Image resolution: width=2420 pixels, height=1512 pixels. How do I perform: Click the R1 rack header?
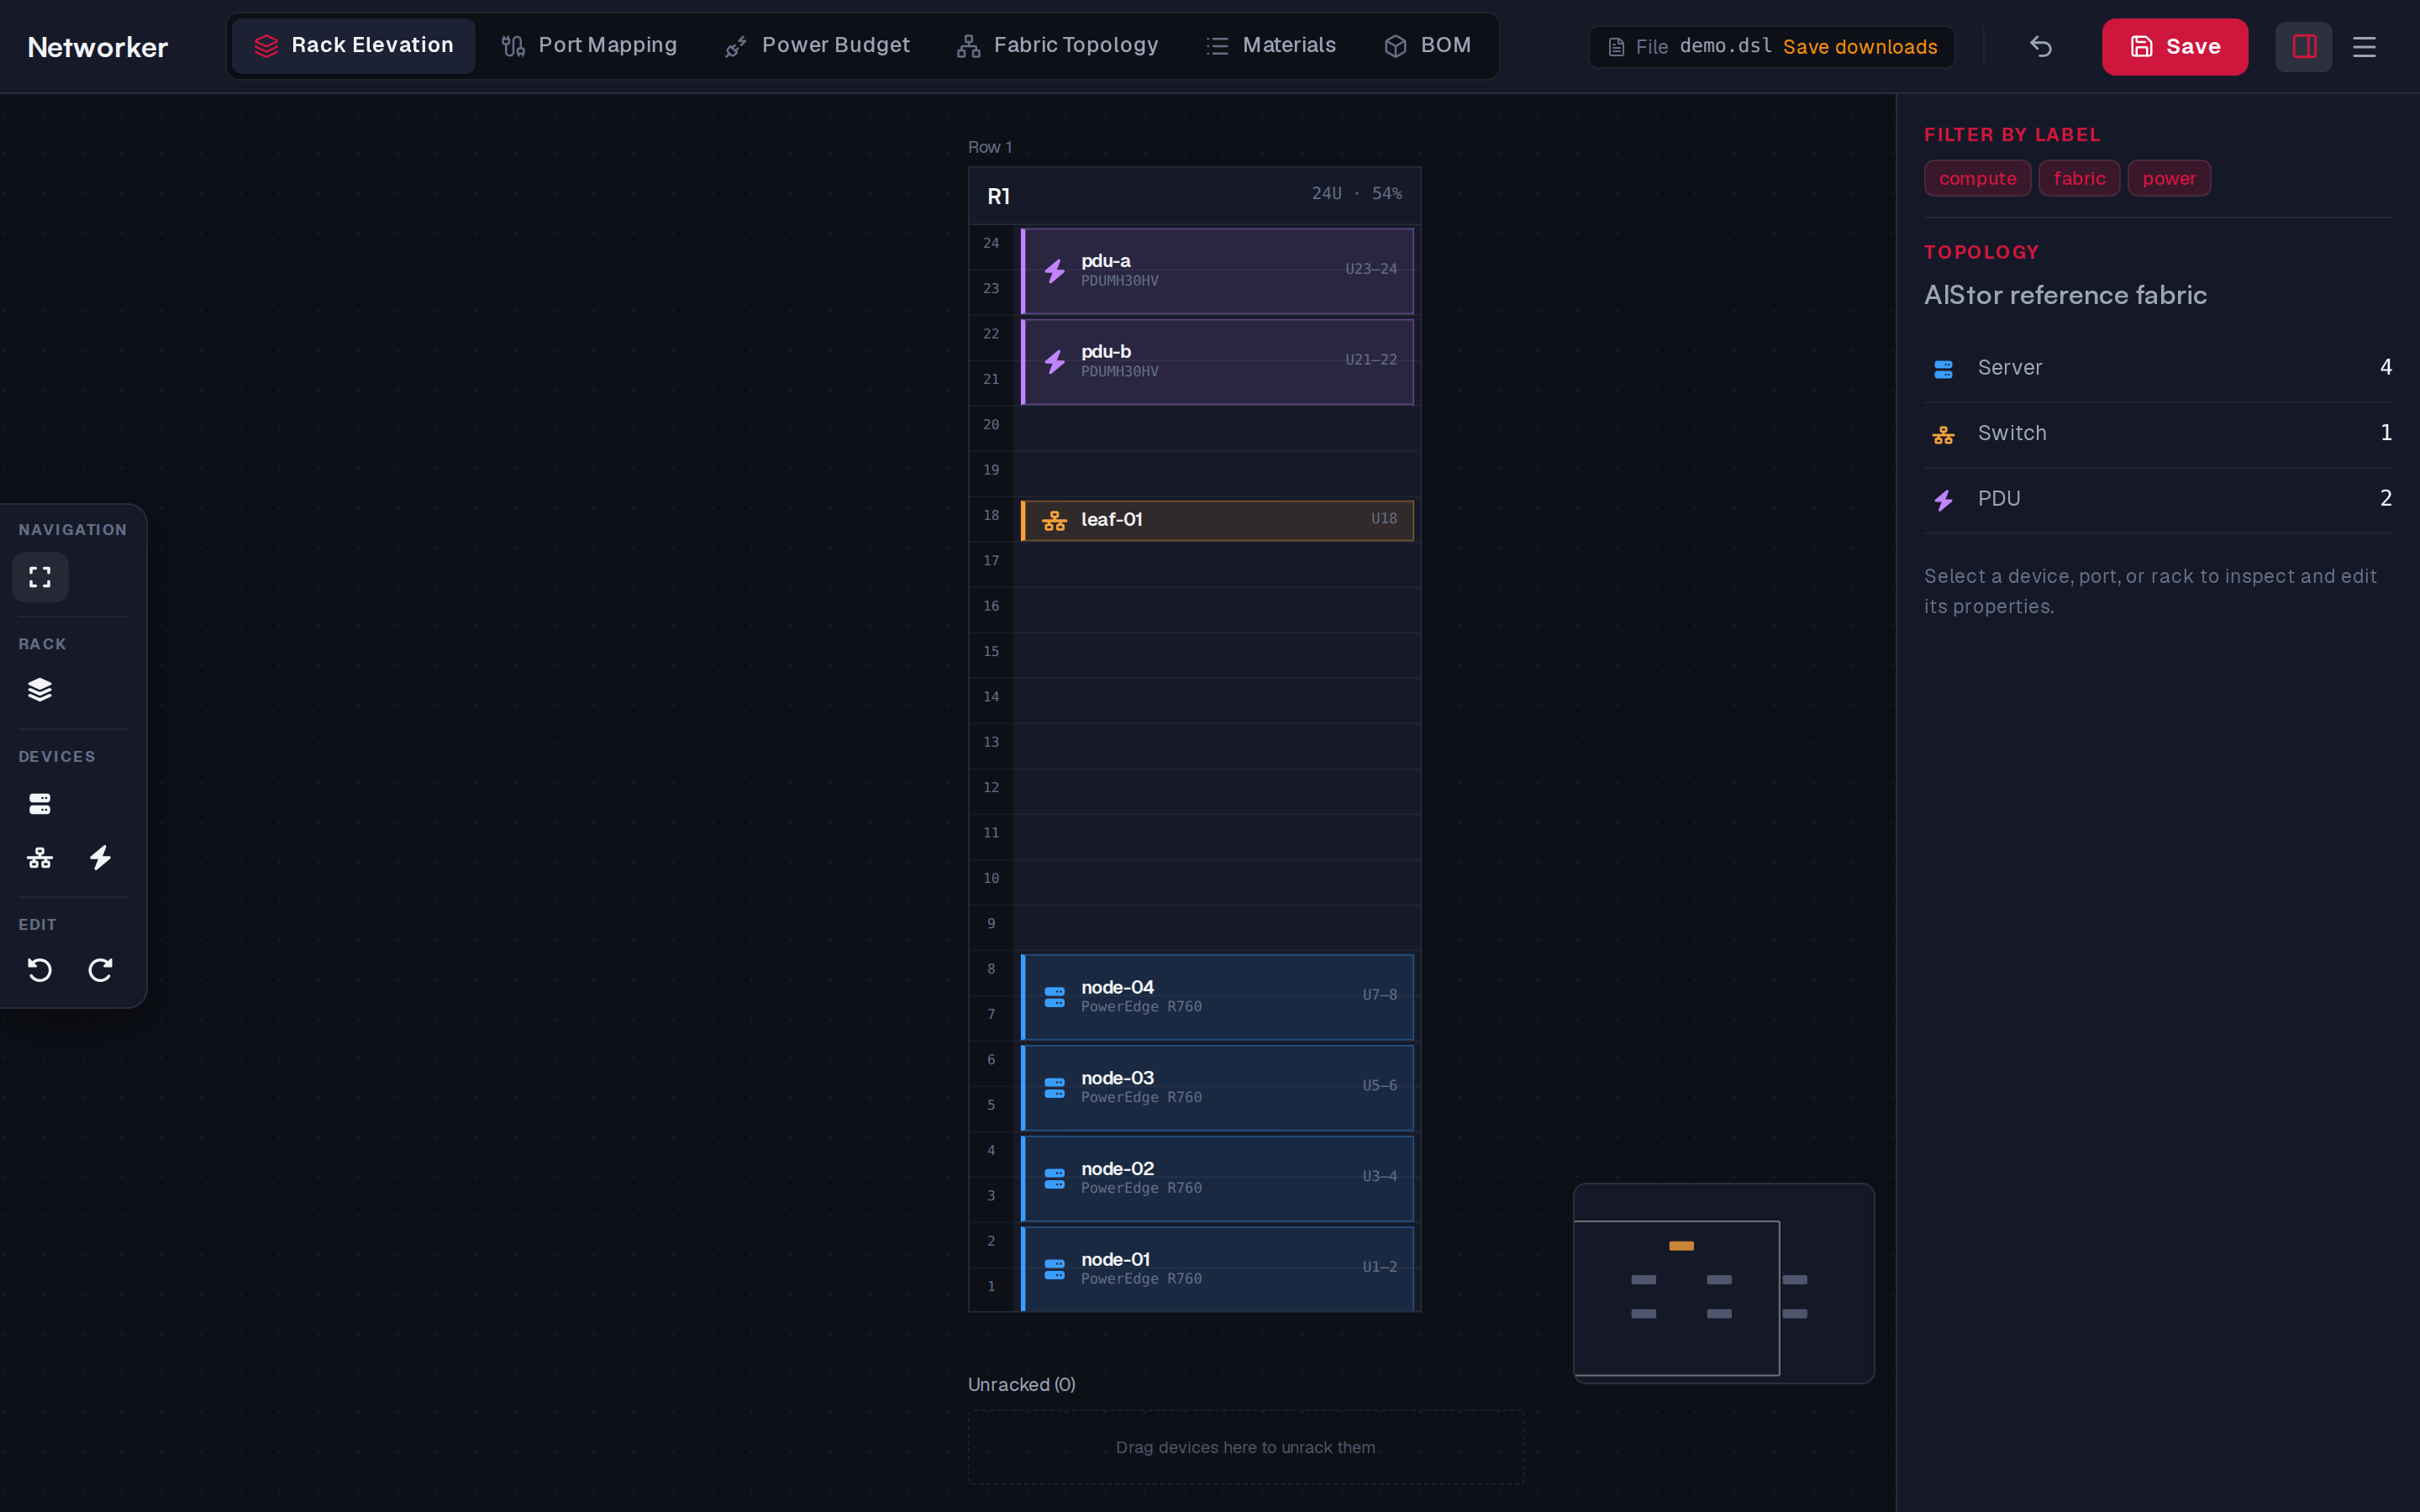[1194, 196]
